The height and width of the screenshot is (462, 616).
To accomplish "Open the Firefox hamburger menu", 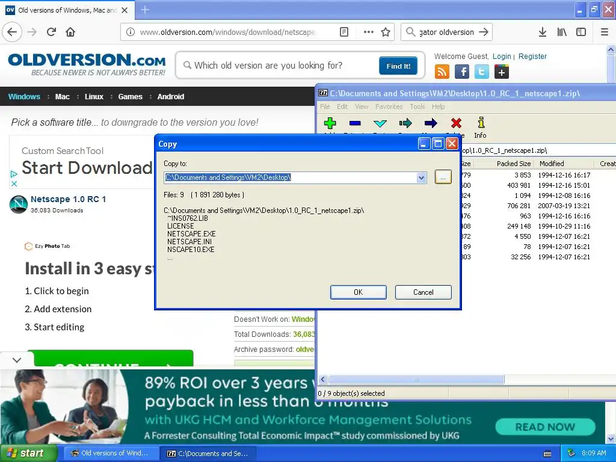I will (605, 32).
